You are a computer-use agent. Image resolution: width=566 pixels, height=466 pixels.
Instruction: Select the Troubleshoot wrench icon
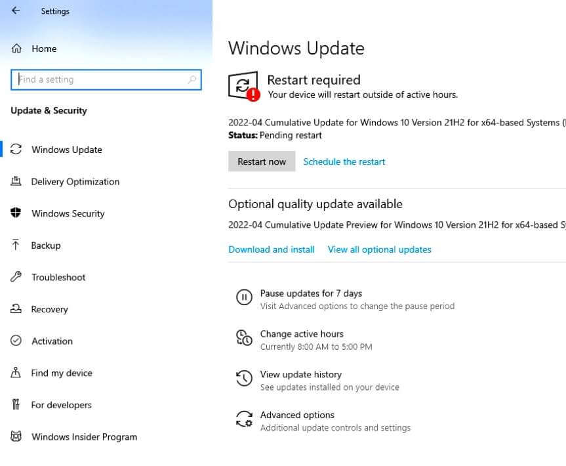pos(16,277)
